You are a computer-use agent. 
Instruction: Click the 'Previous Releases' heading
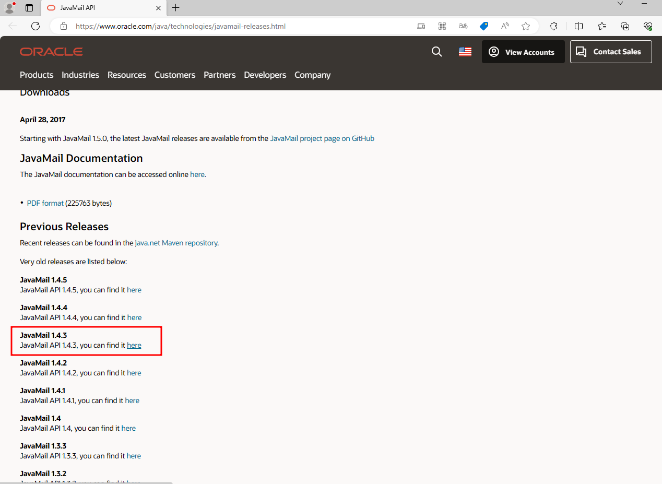pos(64,227)
